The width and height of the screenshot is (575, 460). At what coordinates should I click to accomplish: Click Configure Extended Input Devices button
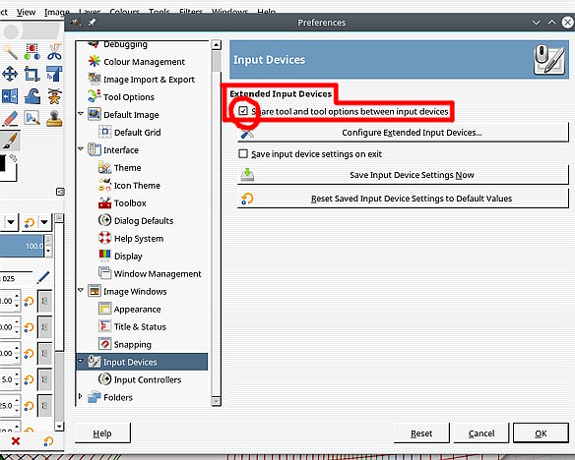coord(403,133)
